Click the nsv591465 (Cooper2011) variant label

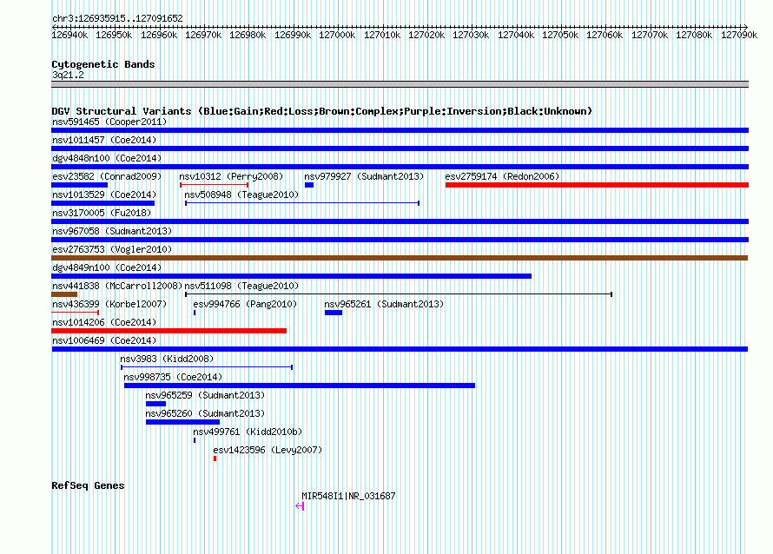(x=109, y=122)
